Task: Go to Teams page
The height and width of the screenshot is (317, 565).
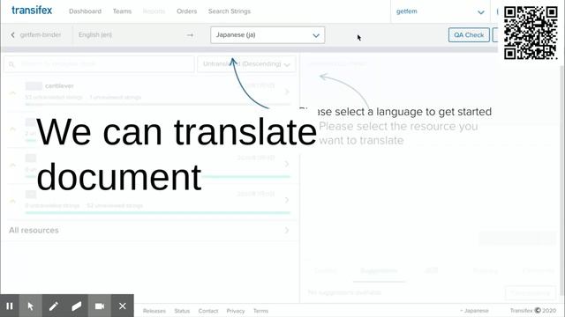Action: pyautogui.click(x=122, y=11)
